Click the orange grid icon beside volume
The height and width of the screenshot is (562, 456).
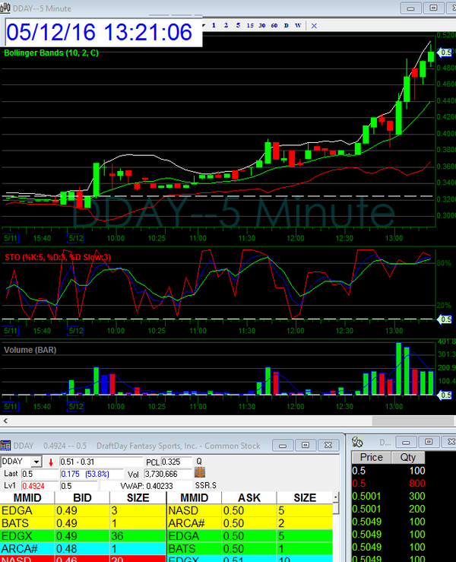point(201,473)
